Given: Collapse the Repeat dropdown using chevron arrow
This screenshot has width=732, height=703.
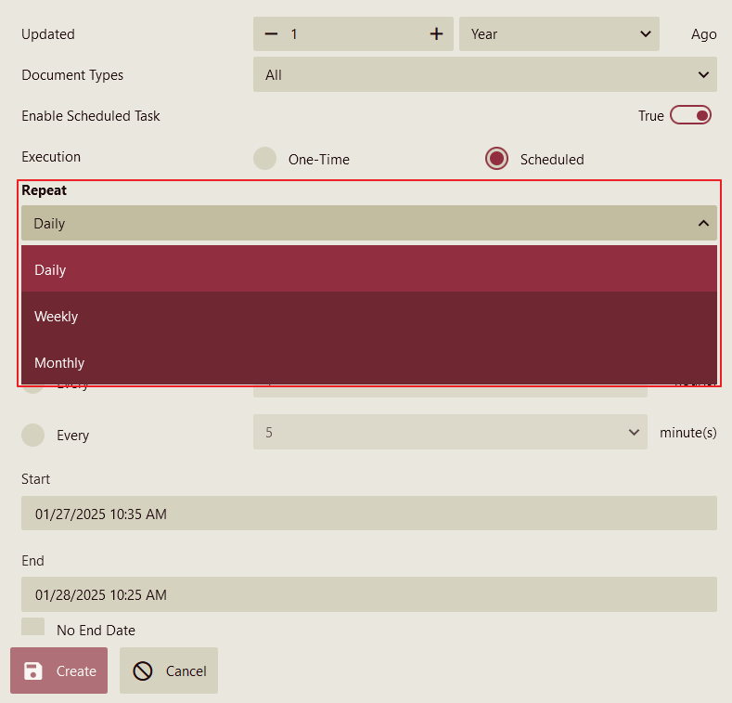Looking at the screenshot, I should 703,223.
